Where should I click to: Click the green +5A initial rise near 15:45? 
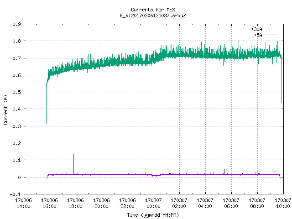(47, 104)
